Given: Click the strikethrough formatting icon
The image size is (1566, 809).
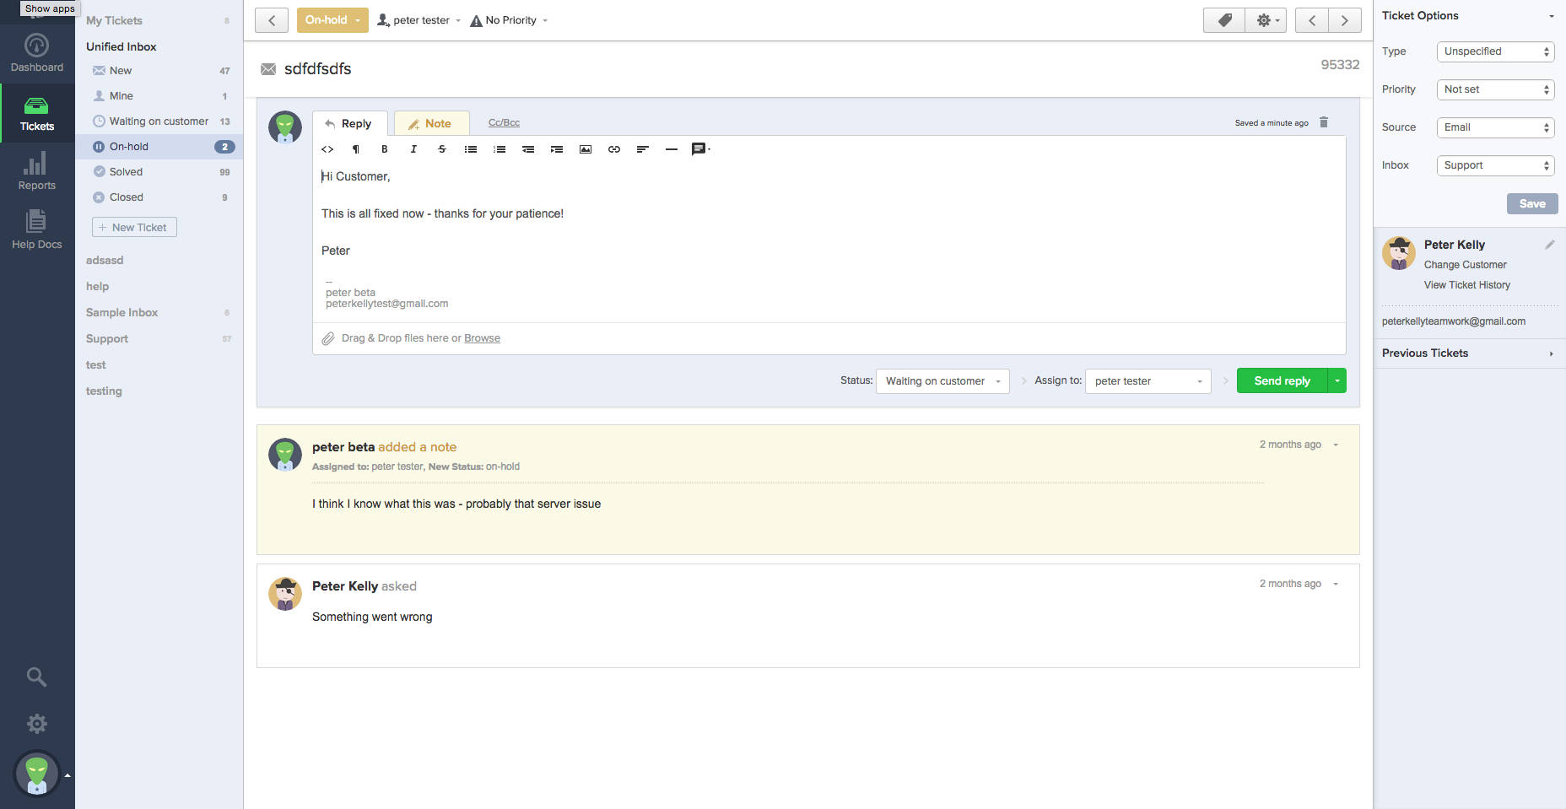Looking at the screenshot, I should [441, 149].
